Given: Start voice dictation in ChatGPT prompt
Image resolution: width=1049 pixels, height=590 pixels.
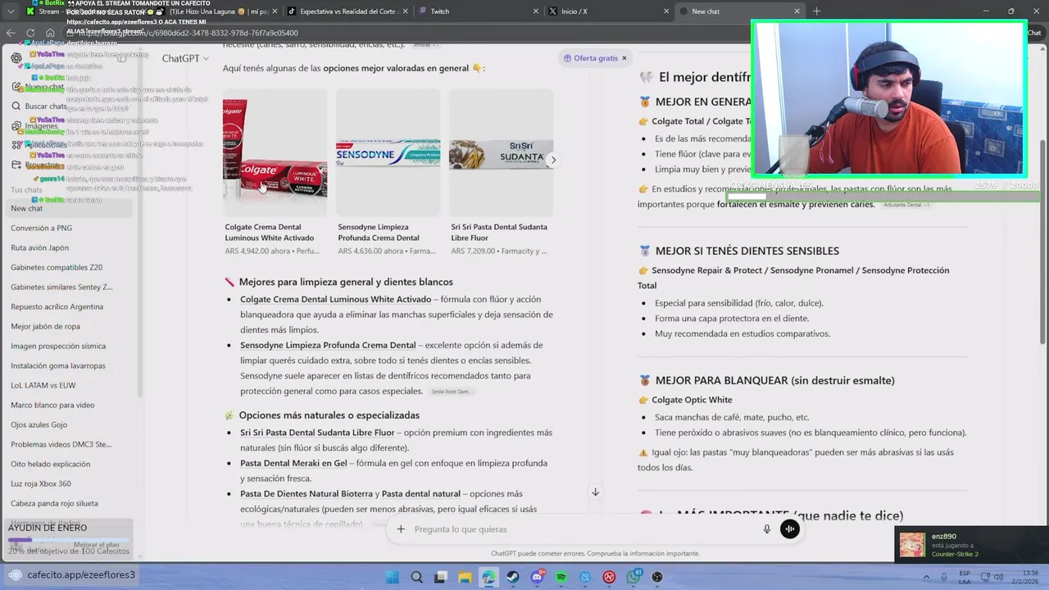Looking at the screenshot, I should click(767, 529).
